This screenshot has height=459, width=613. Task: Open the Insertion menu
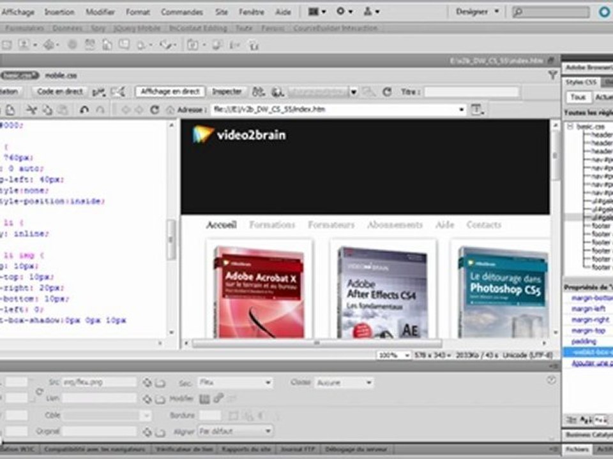point(59,12)
